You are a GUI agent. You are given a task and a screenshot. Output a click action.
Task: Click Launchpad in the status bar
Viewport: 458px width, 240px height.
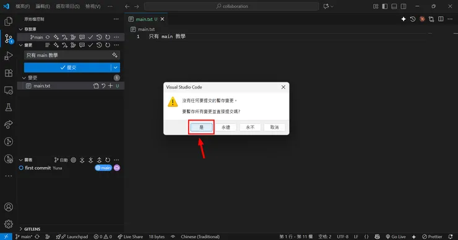[x=72, y=237]
